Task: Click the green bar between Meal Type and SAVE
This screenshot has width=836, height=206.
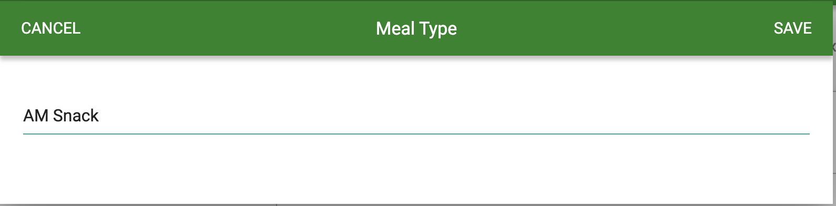Action: point(615,28)
